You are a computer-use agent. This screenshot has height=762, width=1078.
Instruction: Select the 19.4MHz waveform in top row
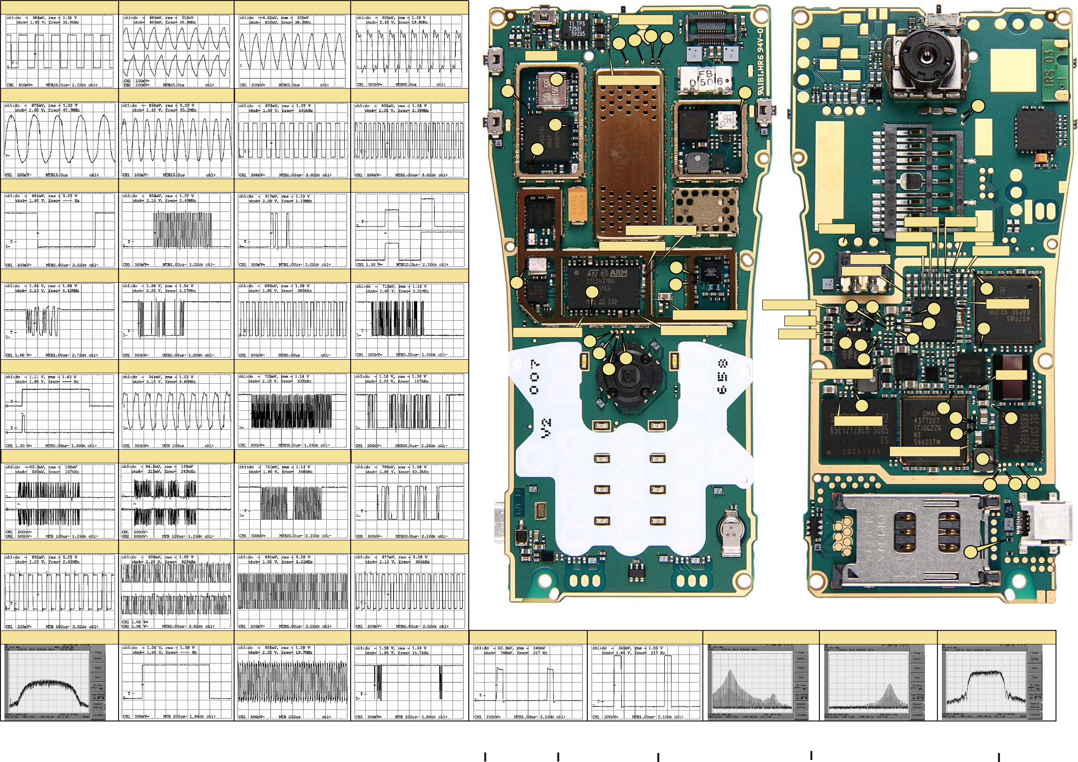click(409, 51)
